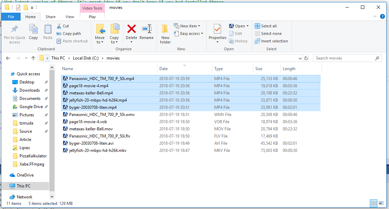Click the Rename icon
The image size is (389, 209).
click(147, 29)
